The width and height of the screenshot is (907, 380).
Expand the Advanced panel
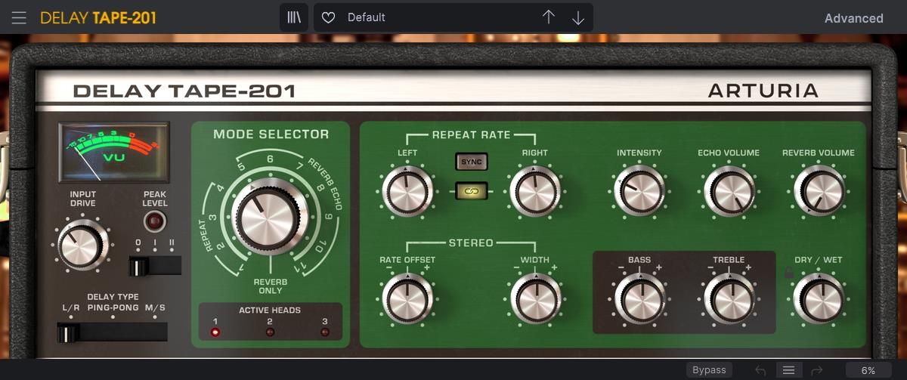pyautogui.click(x=853, y=18)
